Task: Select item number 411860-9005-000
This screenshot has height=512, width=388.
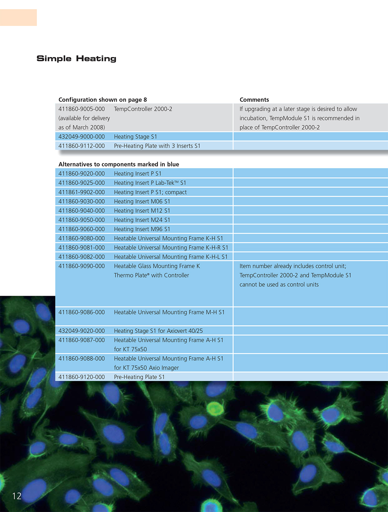Action: [x=81, y=109]
